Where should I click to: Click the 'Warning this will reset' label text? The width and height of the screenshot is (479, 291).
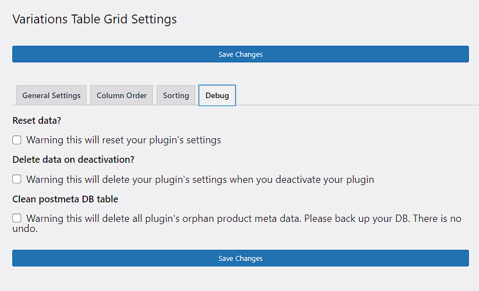tap(123, 140)
